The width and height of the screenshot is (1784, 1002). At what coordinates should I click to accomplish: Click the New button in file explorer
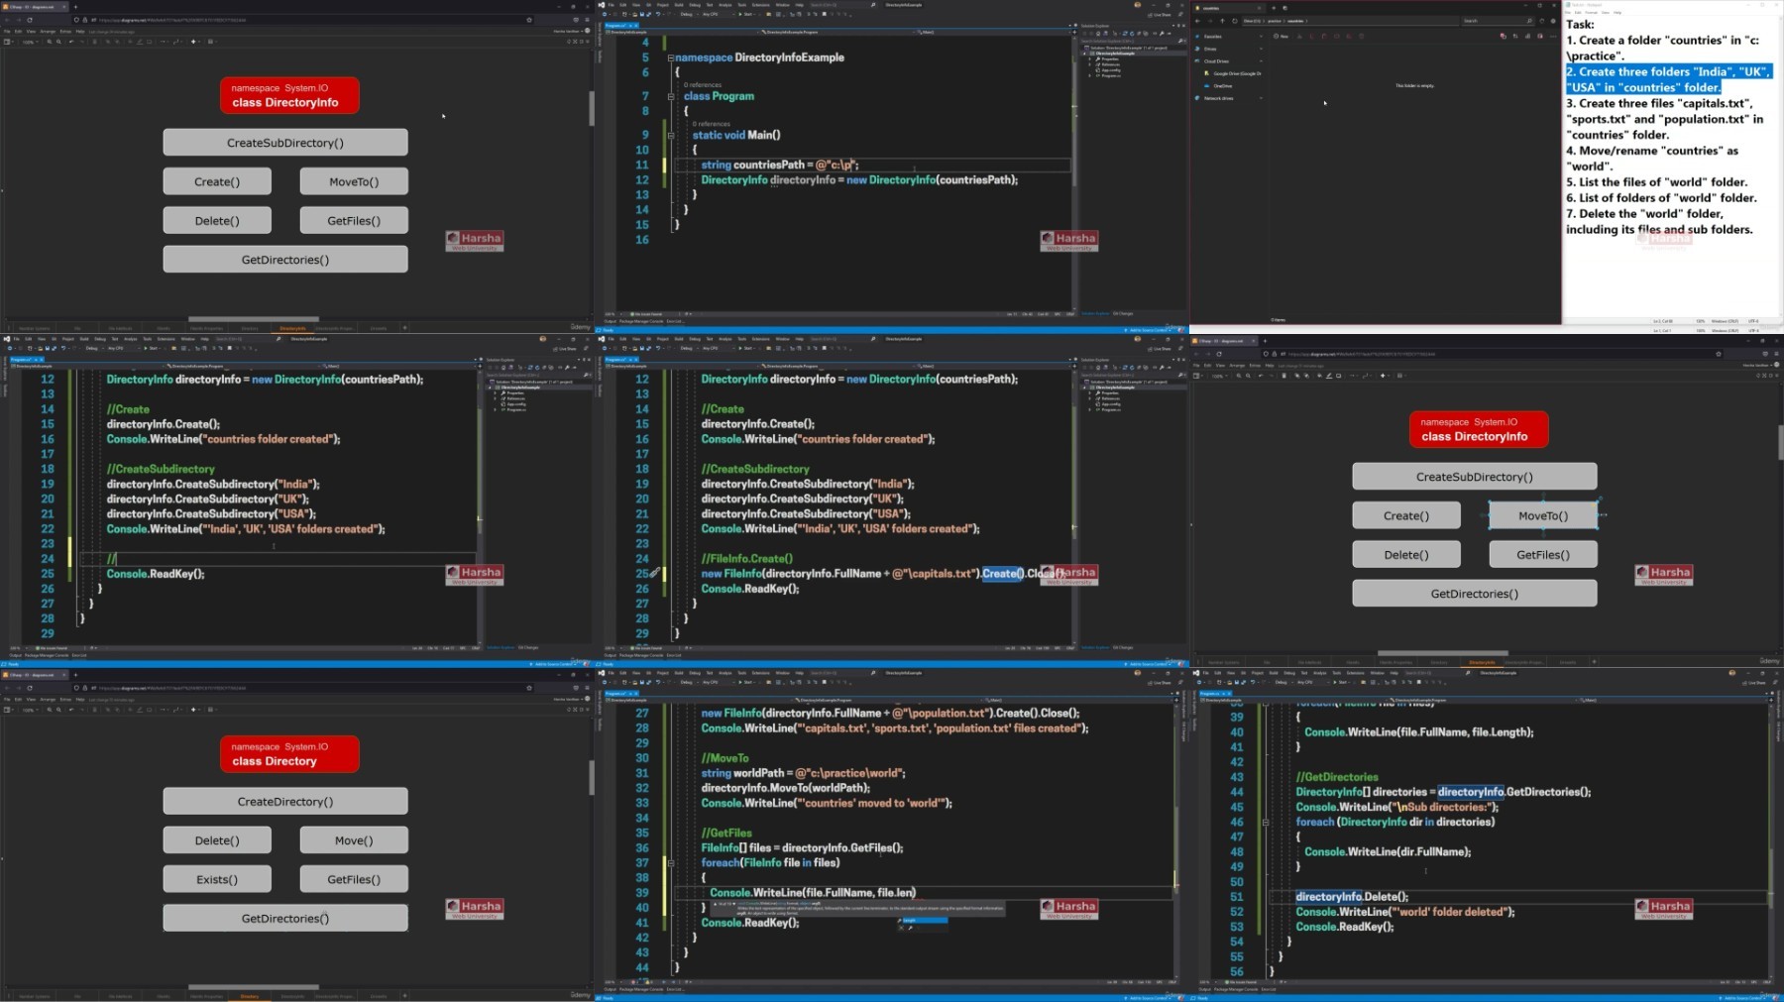click(x=1281, y=37)
